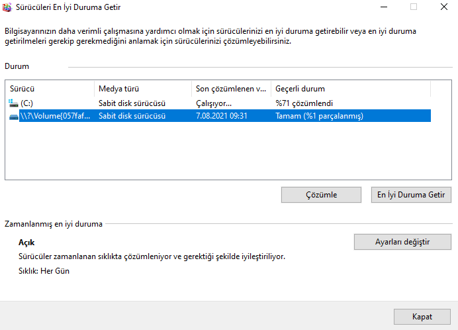The height and width of the screenshot is (330, 458).
Task: Click the Optimize Drives app icon in title bar
Action: tap(9, 7)
